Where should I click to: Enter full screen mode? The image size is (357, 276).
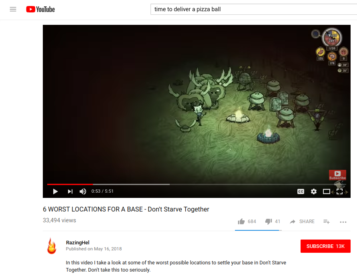pos(339,191)
